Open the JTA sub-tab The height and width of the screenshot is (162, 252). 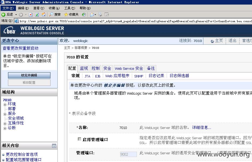pos(87,76)
